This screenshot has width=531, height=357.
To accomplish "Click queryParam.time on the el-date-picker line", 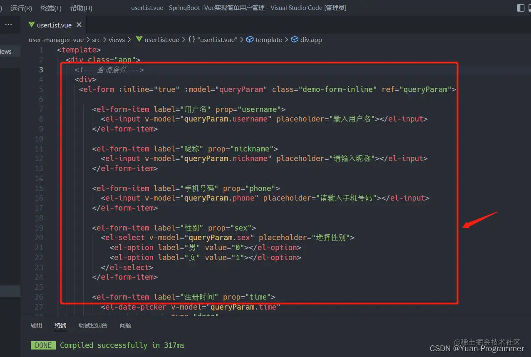I will [x=243, y=307].
